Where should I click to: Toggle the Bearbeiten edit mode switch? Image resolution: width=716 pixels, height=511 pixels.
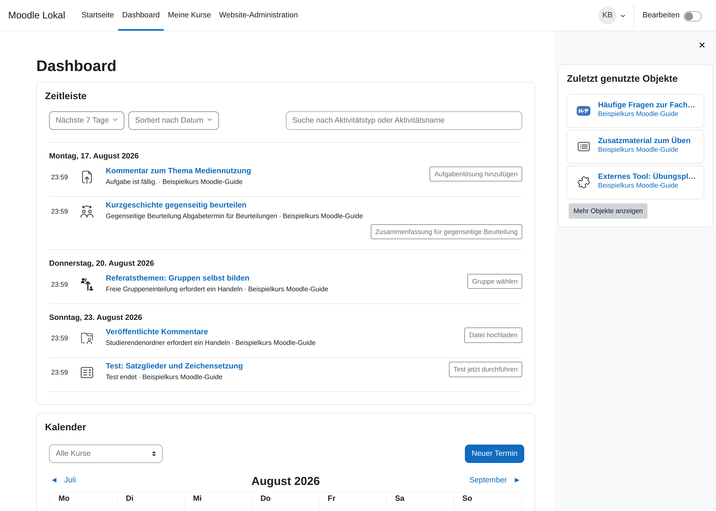(x=692, y=16)
